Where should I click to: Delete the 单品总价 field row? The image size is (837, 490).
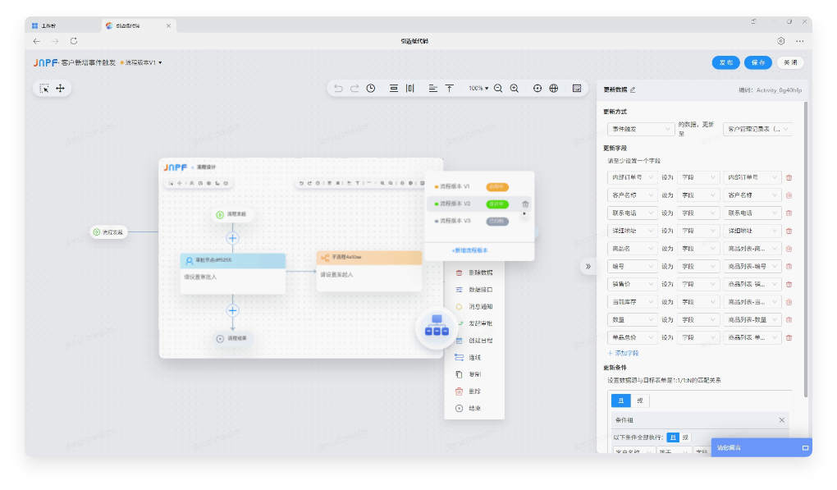[789, 337]
